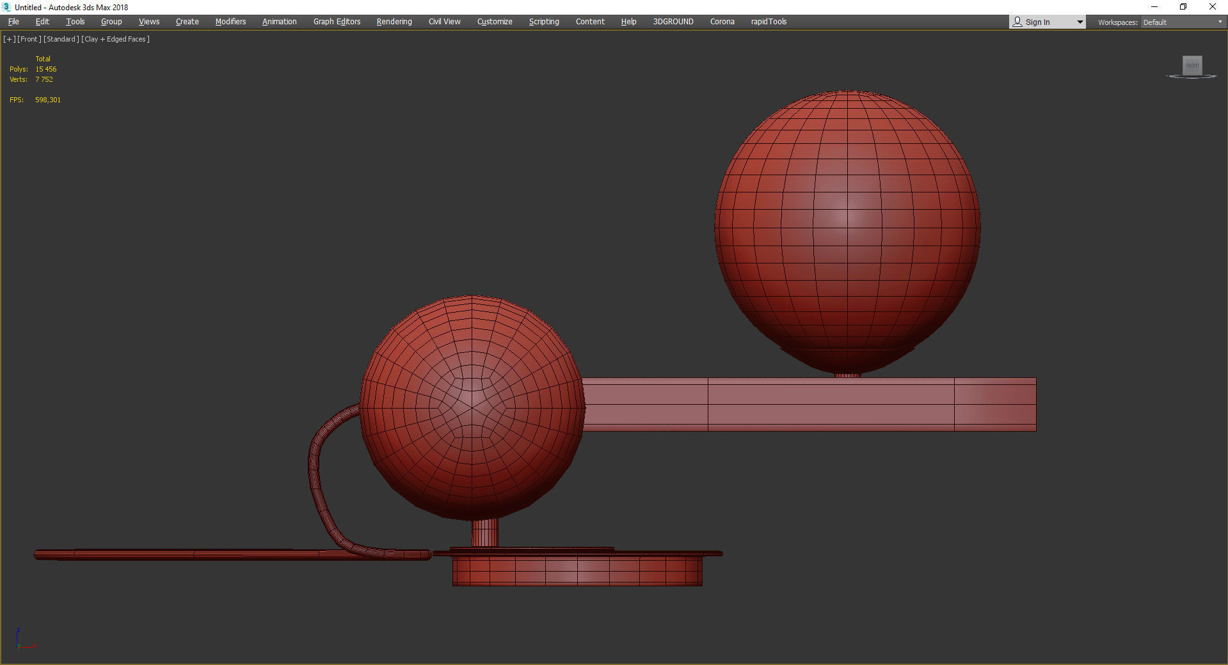The width and height of the screenshot is (1228, 665).
Task: Select the horizontal rectangular bar object
Action: 809,404
